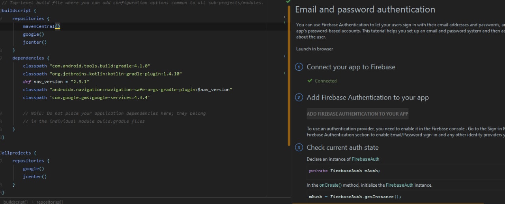
Task: Click Check current auth state heading
Action: pyautogui.click(x=342, y=148)
